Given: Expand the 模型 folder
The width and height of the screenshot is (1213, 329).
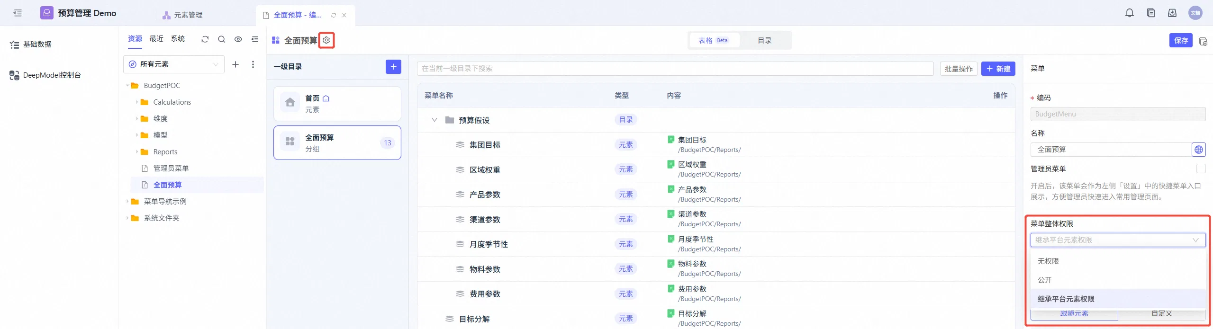Looking at the screenshot, I should pyautogui.click(x=137, y=135).
